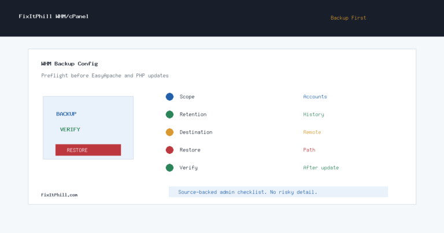Click the green dot beside Retention
The width and height of the screenshot is (444, 233).
[x=169, y=114]
